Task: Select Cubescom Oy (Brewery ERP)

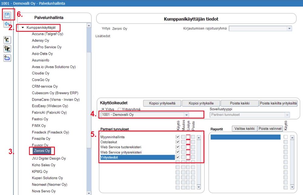Action: pyautogui.click(x=55, y=93)
